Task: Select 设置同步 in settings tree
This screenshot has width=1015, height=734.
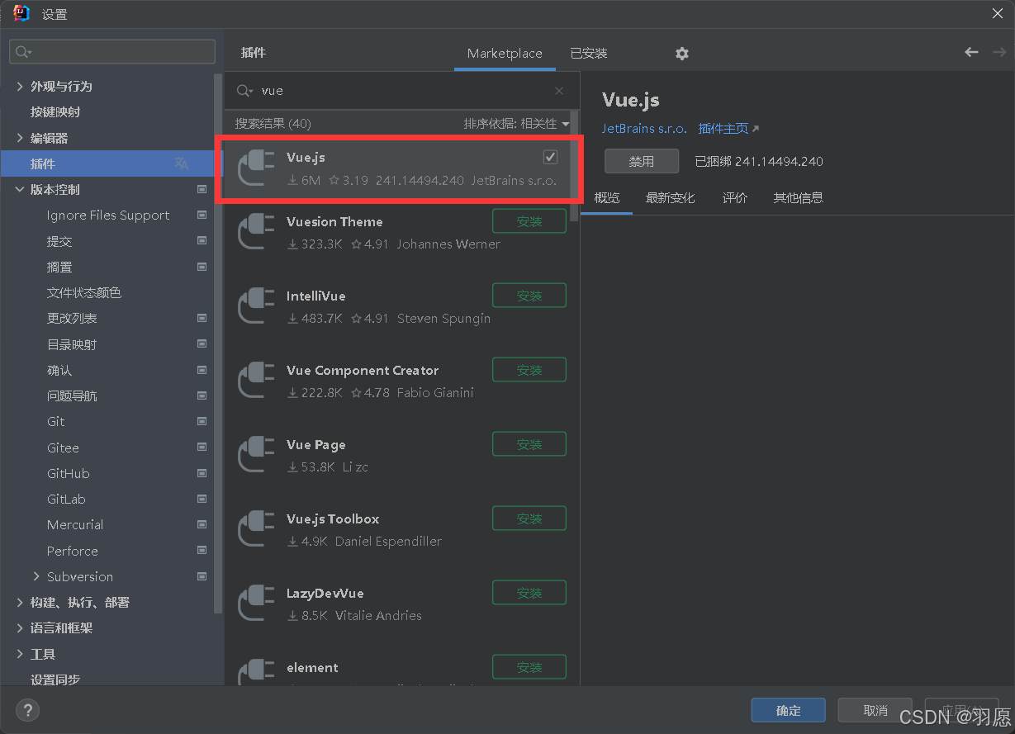Action: (x=55, y=679)
